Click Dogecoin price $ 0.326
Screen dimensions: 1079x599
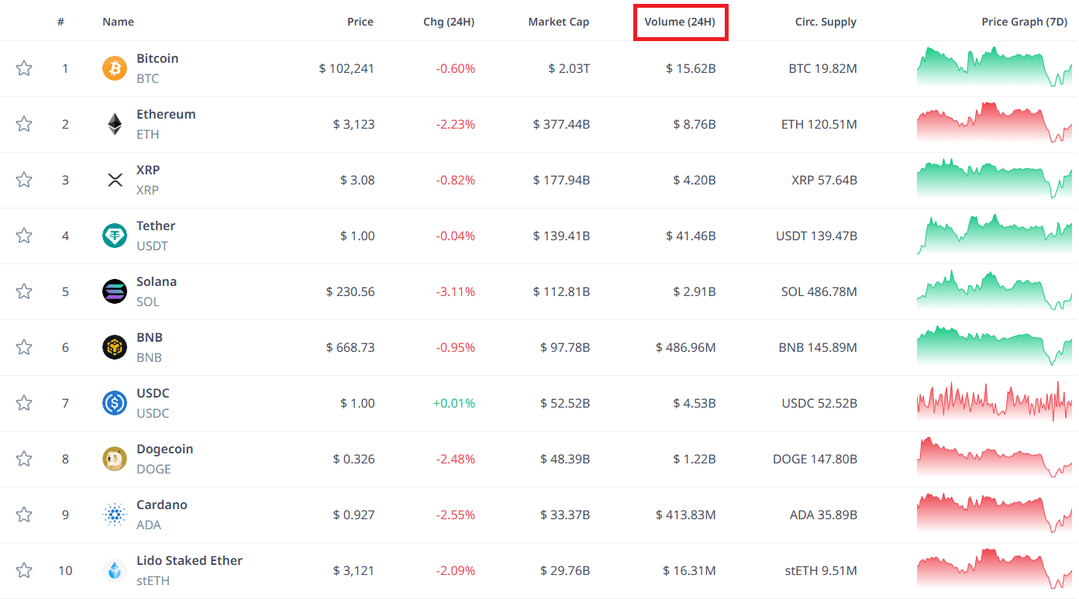(x=354, y=459)
